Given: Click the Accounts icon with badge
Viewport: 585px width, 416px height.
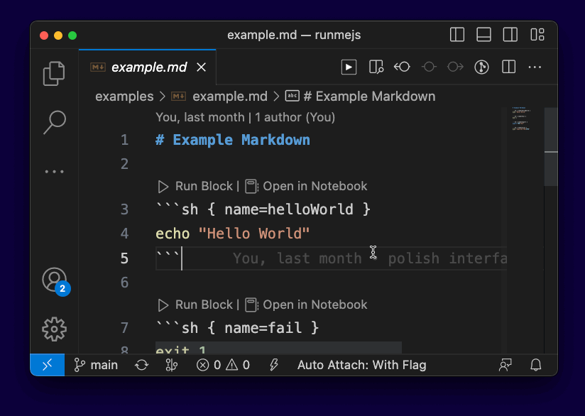Looking at the screenshot, I should tap(55, 280).
